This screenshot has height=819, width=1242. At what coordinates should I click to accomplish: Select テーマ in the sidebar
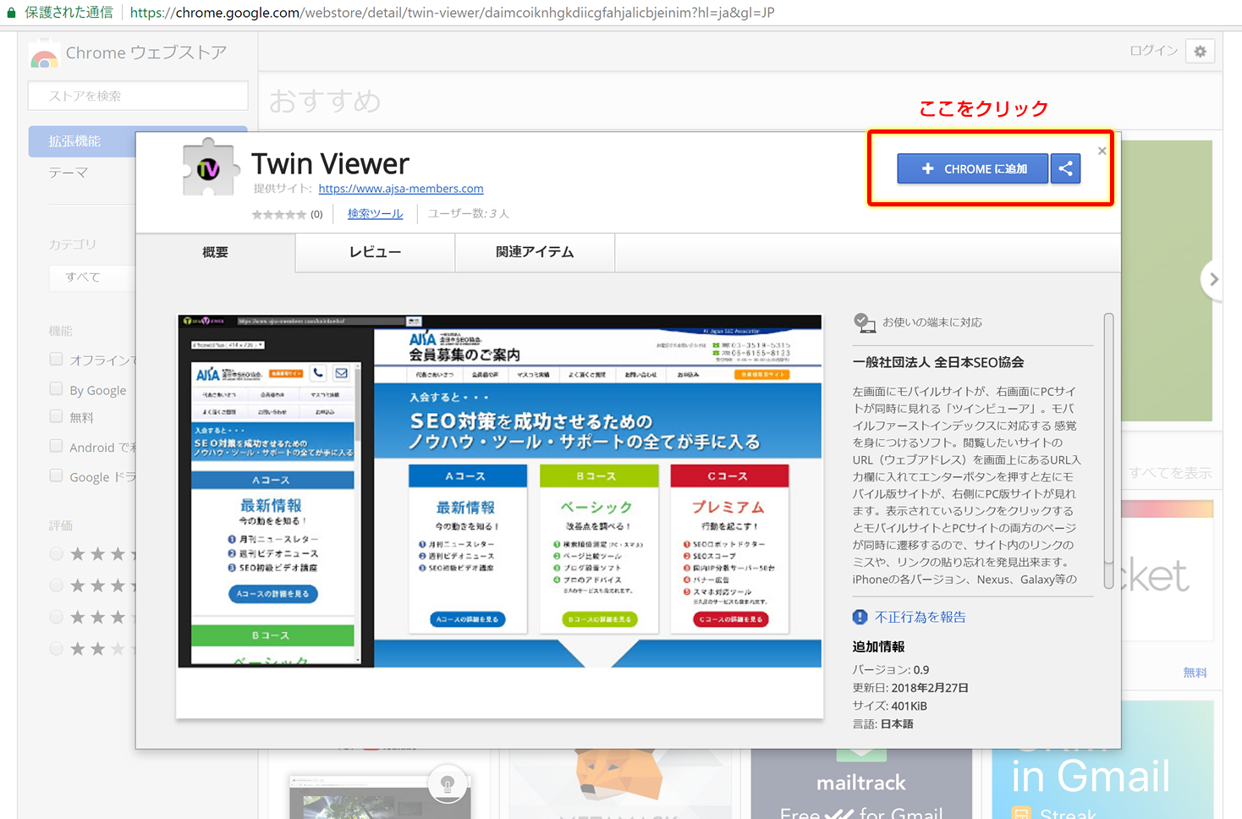68,173
